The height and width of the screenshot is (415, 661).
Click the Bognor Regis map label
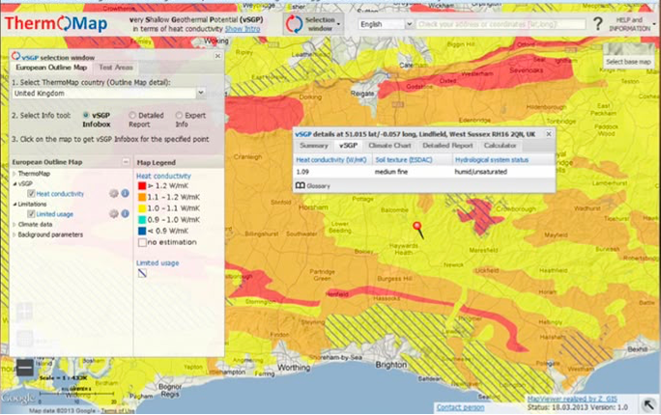169,390
